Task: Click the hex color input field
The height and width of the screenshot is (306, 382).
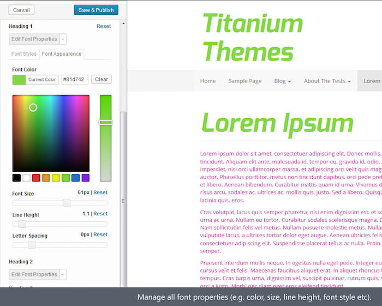Action: pyautogui.click(x=75, y=80)
